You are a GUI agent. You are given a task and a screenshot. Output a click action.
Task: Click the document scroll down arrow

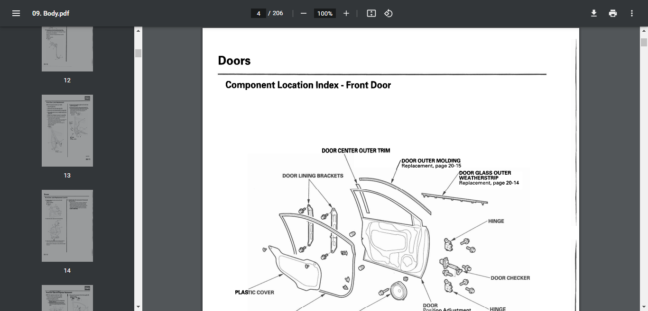644,307
